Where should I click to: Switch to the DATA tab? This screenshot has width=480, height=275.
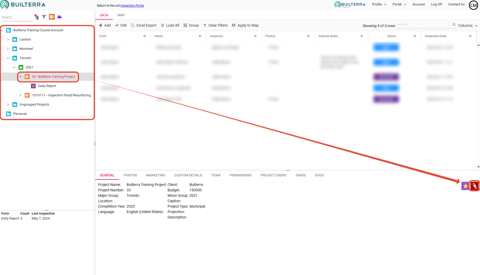pos(104,15)
